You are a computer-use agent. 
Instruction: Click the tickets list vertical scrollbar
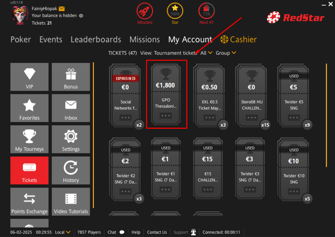click(x=326, y=115)
